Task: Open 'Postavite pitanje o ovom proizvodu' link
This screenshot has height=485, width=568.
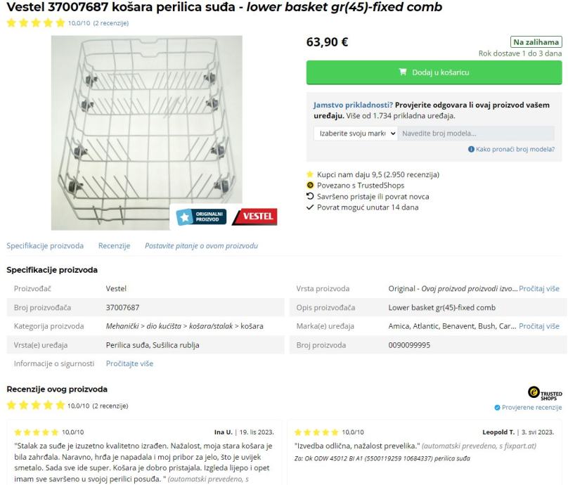Action: pyautogui.click(x=201, y=246)
